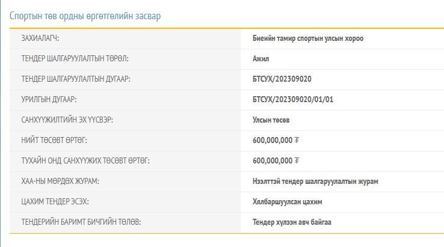Click the tugrik symbol in the 'НИЙТ ТӨСӨВТ ӨРТӨГ' row
The image size is (444, 247).
(297, 141)
